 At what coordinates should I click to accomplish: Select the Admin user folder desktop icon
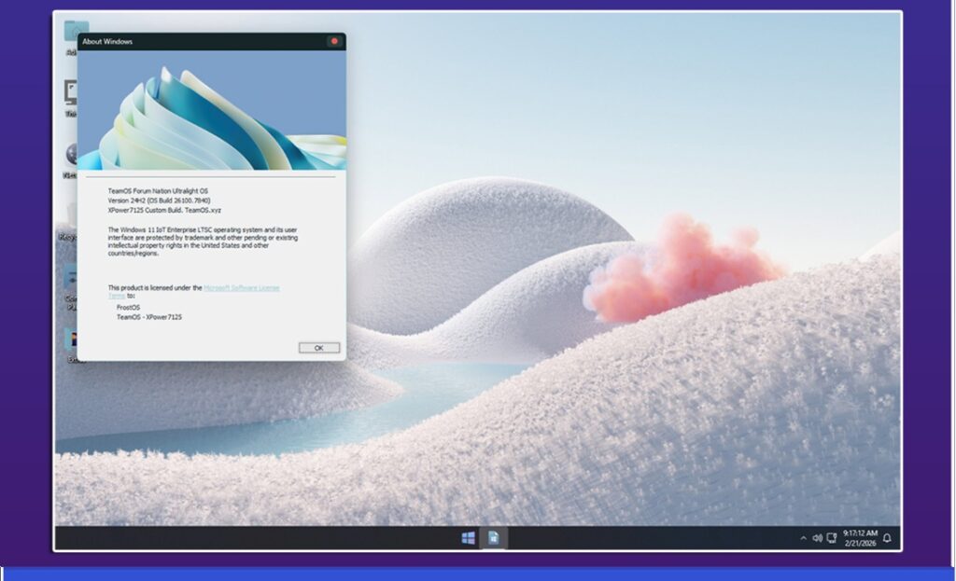point(71,32)
